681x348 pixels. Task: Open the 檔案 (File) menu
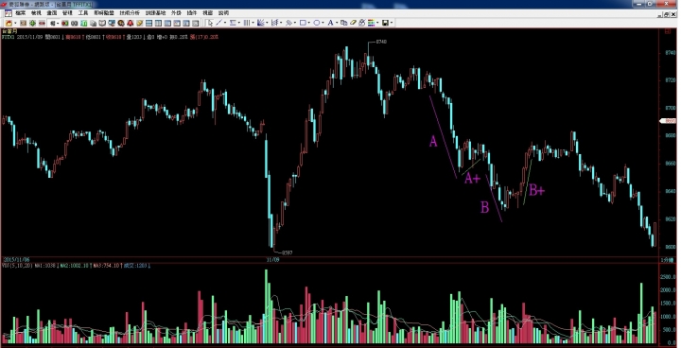[x=21, y=13]
